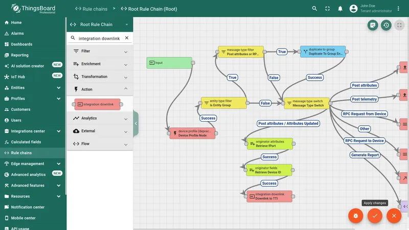The image size is (409, 230).
Task: Open Calculated fields
Action: tap(33, 142)
